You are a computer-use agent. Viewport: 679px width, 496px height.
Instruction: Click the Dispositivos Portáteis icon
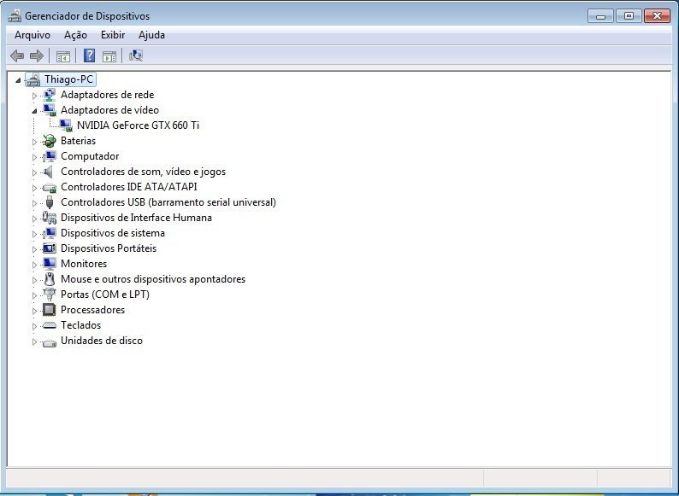point(50,248)
